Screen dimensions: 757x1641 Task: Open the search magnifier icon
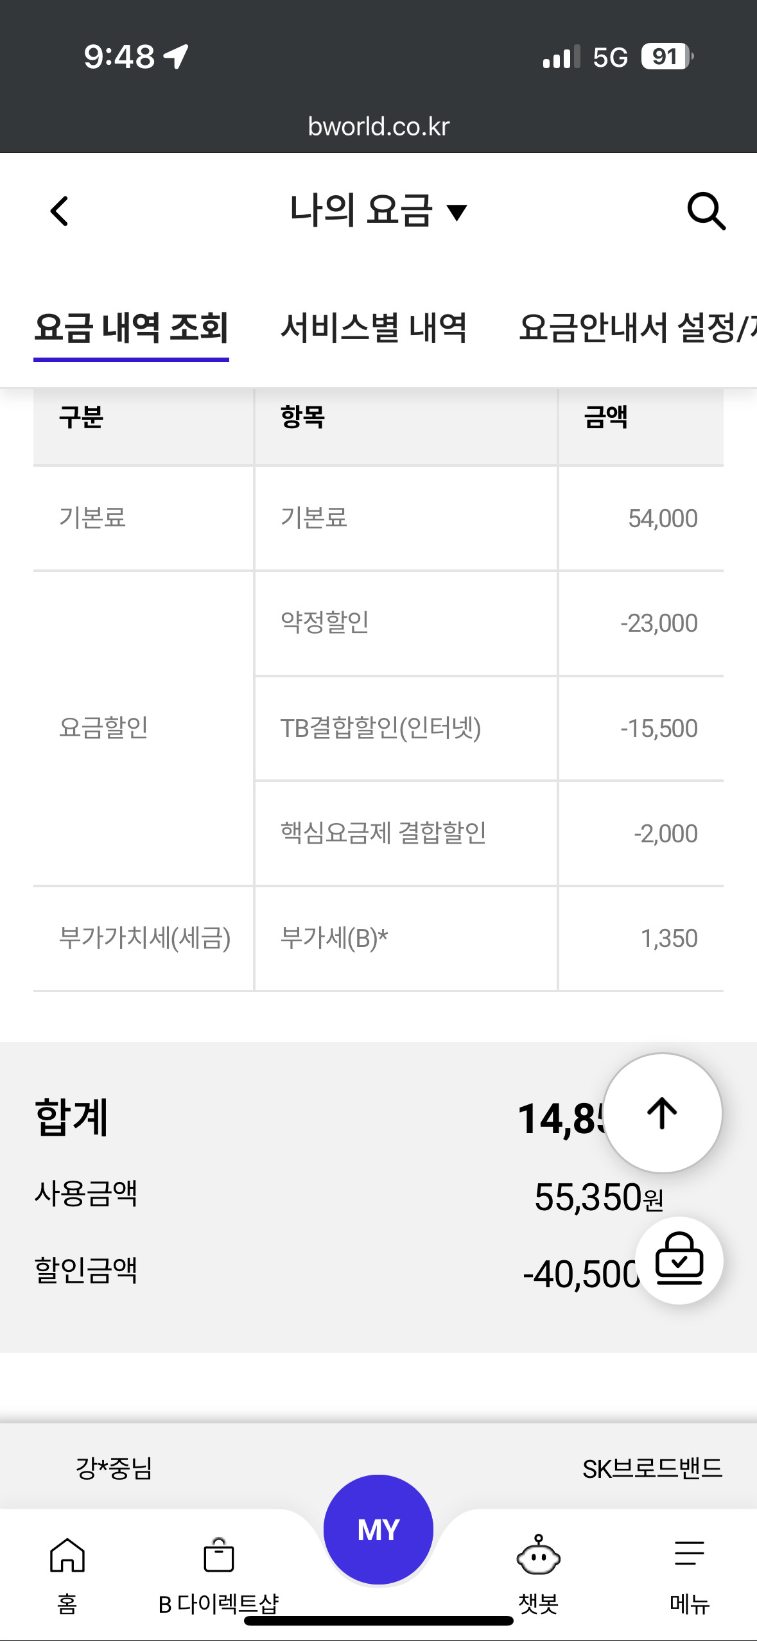(706, 211)
